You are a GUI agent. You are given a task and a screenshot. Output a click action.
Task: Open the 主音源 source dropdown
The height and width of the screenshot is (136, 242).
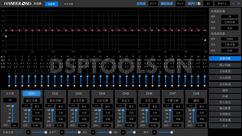(x=153, y=4)
